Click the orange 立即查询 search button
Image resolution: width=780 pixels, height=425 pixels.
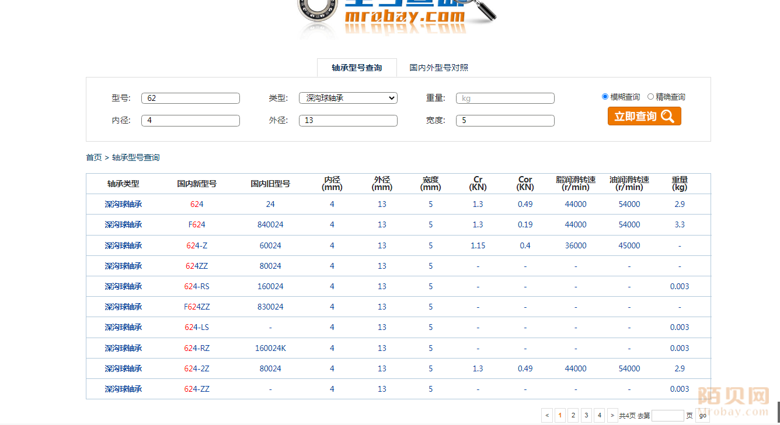coord(644,116)
